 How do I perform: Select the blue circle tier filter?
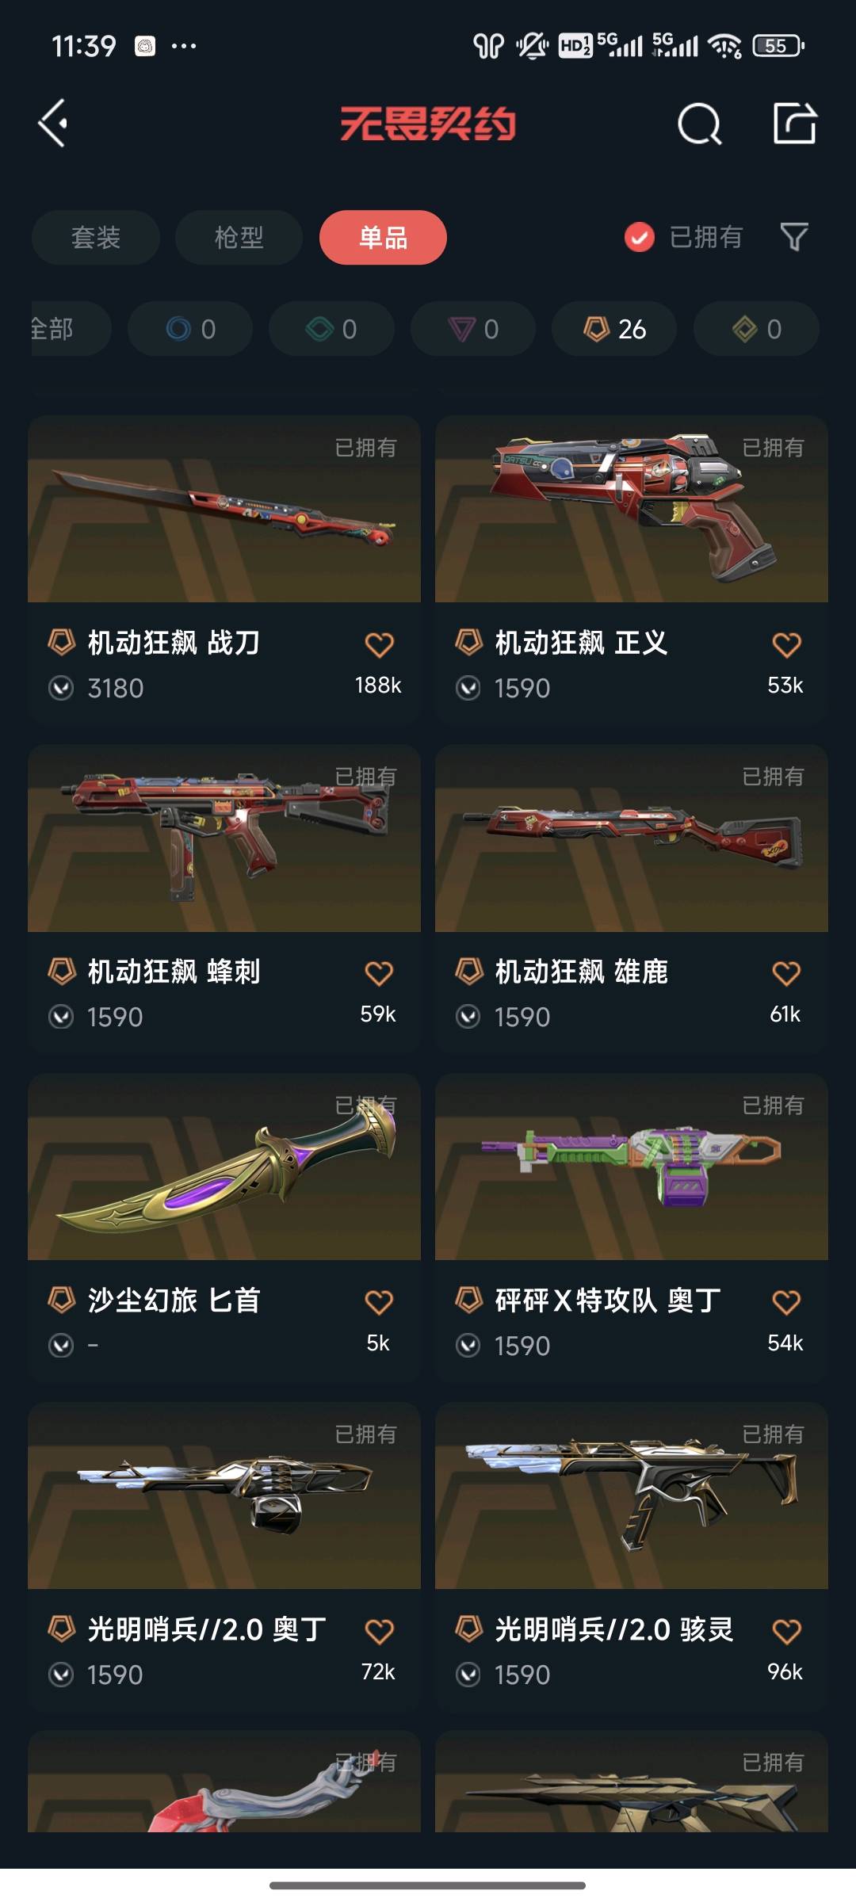click(190, 329)
